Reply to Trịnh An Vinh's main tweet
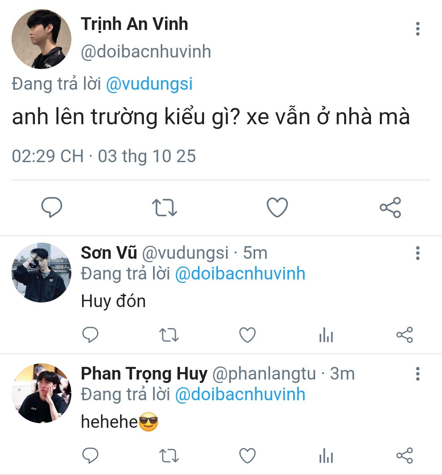This screenshot has width=442, height=475. pos(52,207)
